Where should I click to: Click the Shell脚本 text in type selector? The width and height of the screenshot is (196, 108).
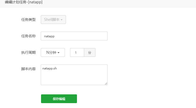tap(52, 20)
